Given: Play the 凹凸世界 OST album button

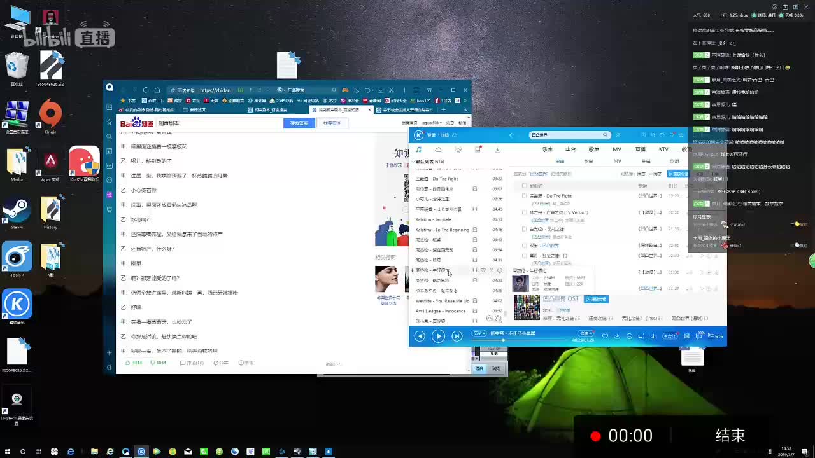Looking at the screenshot, I should click(x=596, y=299).
